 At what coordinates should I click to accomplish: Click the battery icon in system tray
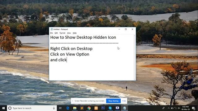pos(172,108)
